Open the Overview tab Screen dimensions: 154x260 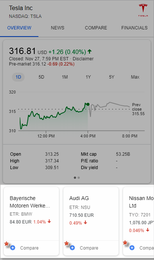click(x=19, y=28)
